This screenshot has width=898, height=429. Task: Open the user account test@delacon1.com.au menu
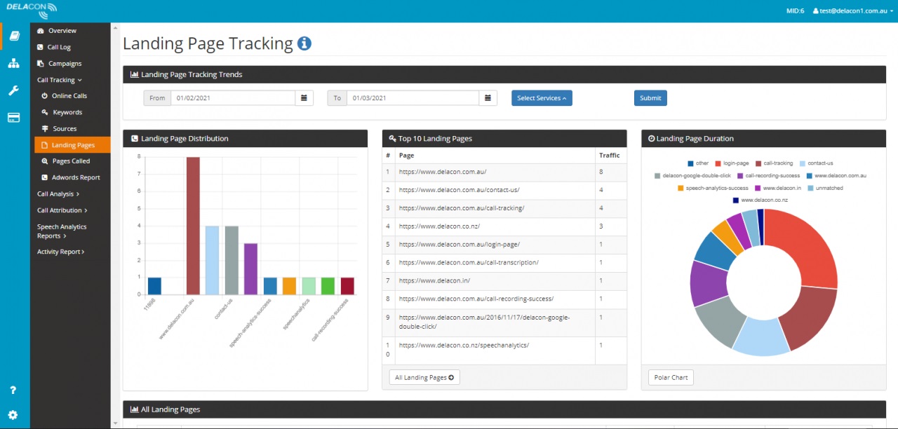click(852, 11)
